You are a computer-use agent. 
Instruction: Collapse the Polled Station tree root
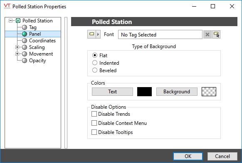11,20
